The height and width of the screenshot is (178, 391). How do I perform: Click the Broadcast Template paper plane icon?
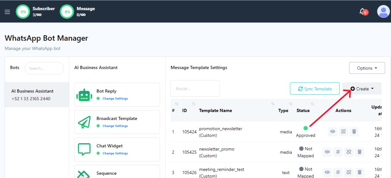pyautogui.click(x=84, y=122)
